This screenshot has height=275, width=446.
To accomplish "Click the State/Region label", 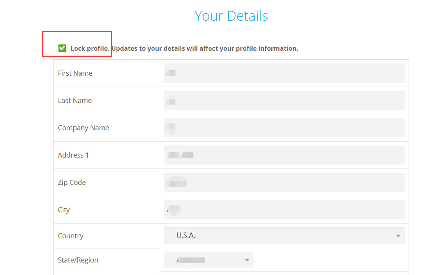I will (x=78, y=260).
